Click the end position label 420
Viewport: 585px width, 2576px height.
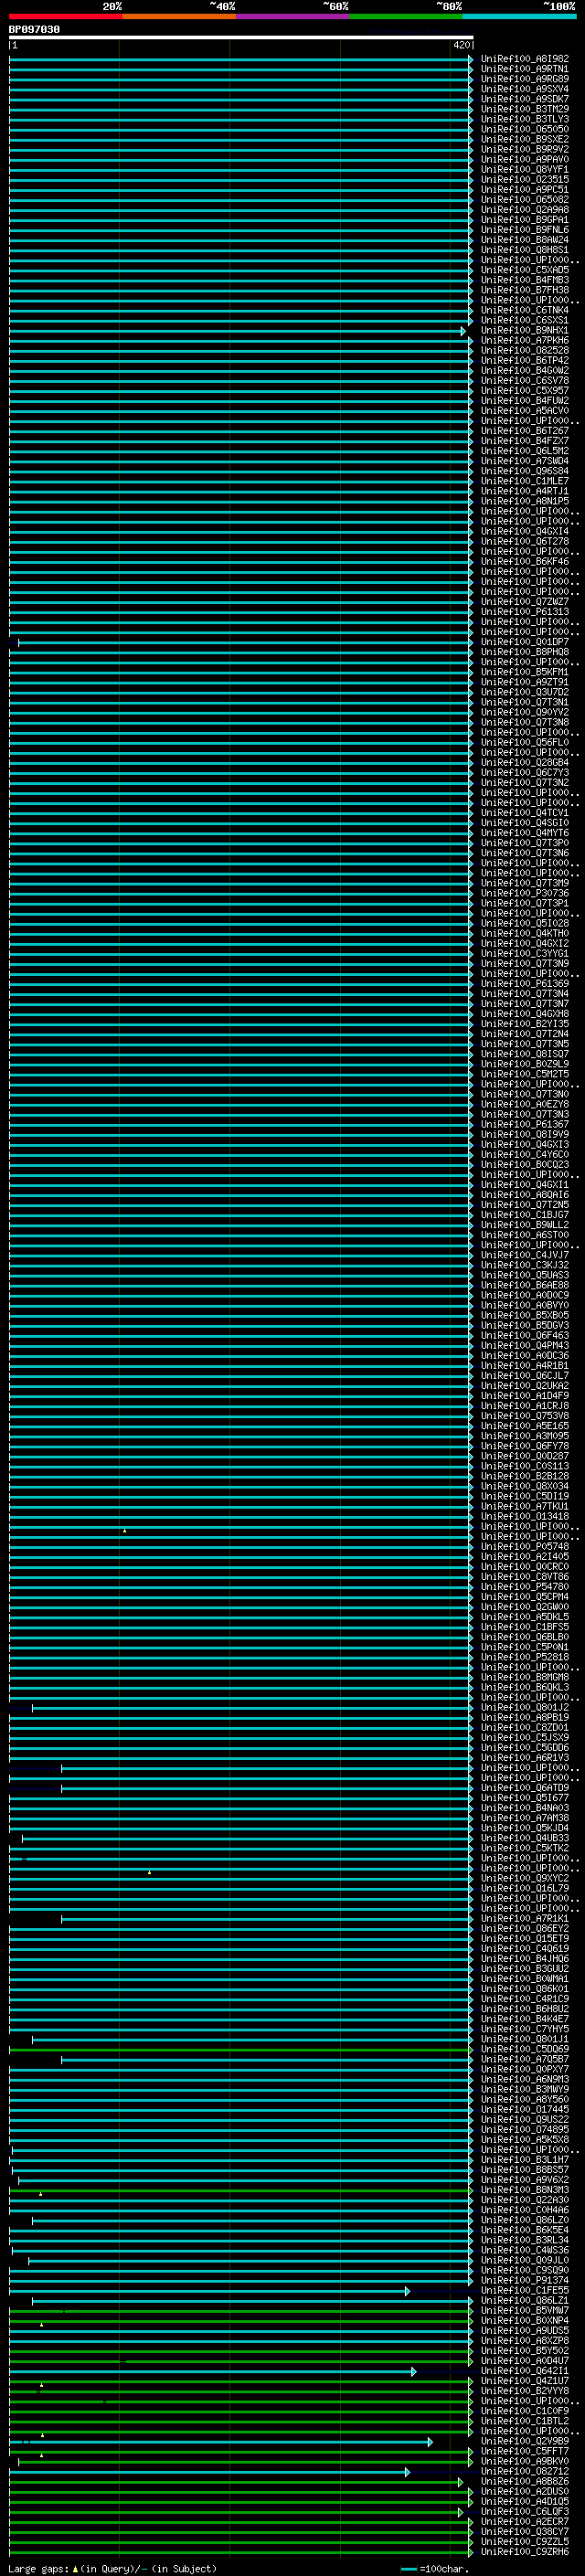click(x=461, y=45)
